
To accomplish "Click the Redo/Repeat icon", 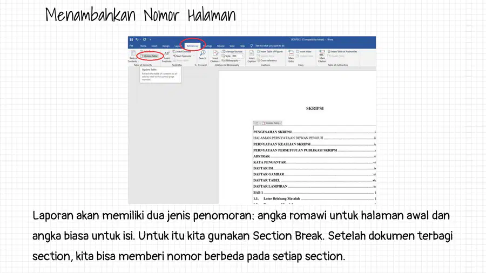I will [x=144, y=39].
